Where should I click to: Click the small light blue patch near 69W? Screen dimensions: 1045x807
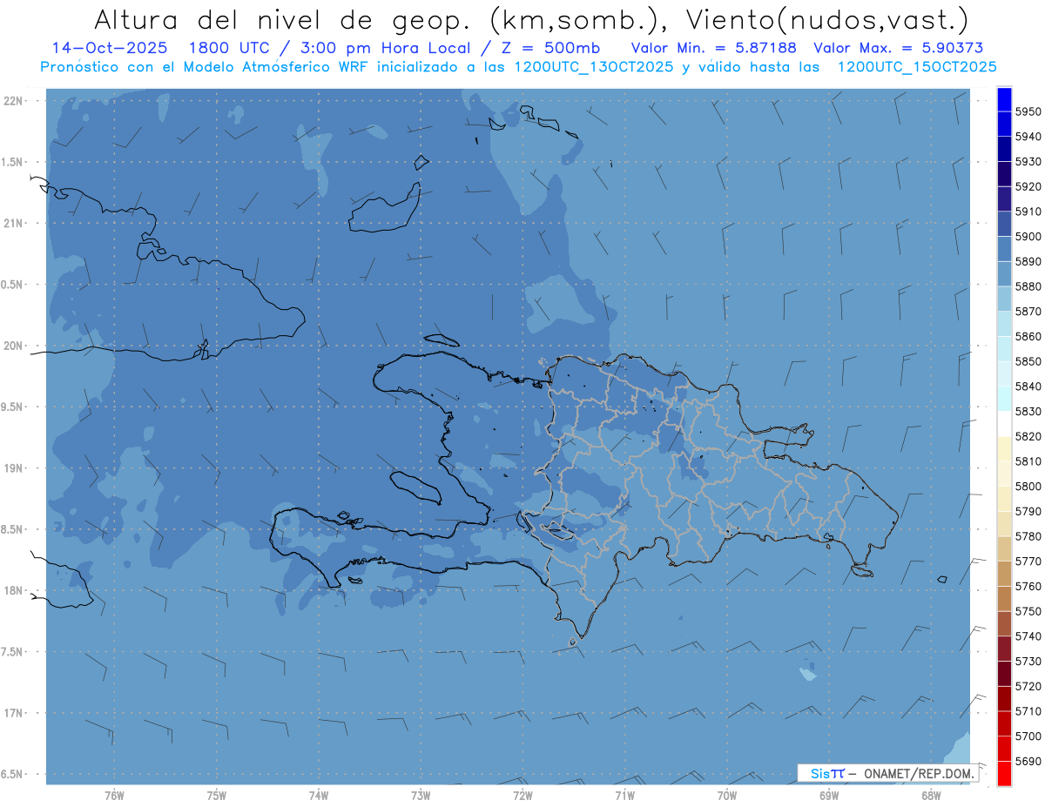(x=808, y=674)
